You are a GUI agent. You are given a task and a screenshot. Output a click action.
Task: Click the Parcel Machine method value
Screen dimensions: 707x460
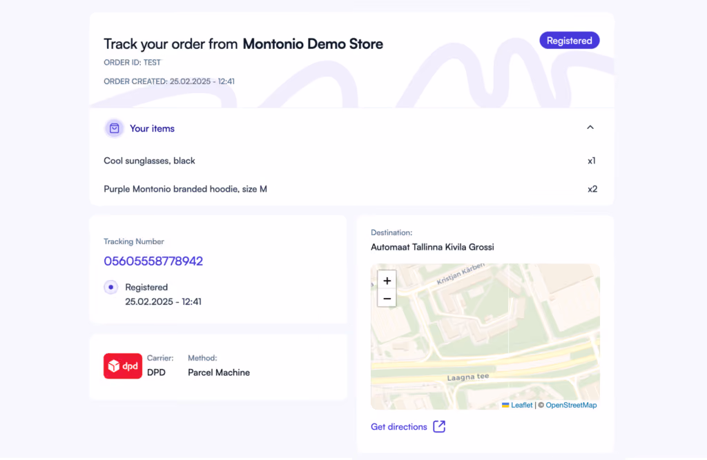[x=219, y=372]
